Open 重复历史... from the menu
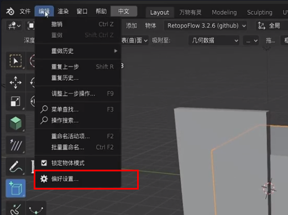 point(78,78)
